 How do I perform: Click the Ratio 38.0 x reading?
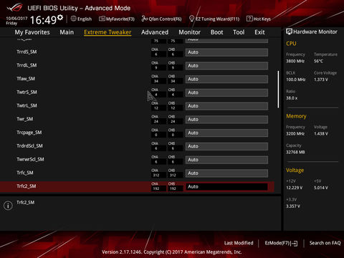292,98
